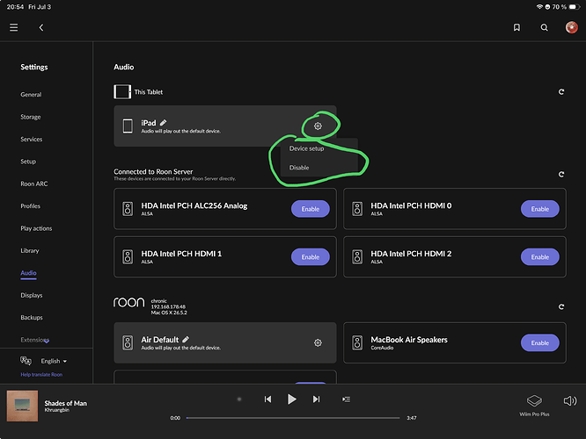The image size is (586, 439).
Task: Select Disable from the popup menu
Action: (299, 168)
